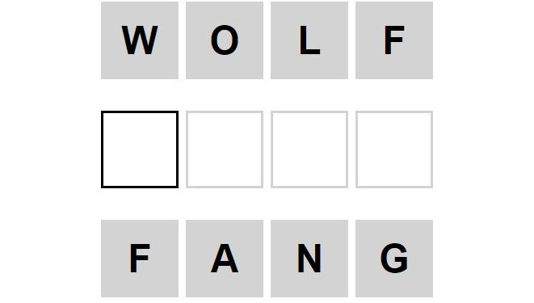Viewport: 534px width, 303px height.
Task: Tap the gray tile showing letter W
Action: (140, 40)
